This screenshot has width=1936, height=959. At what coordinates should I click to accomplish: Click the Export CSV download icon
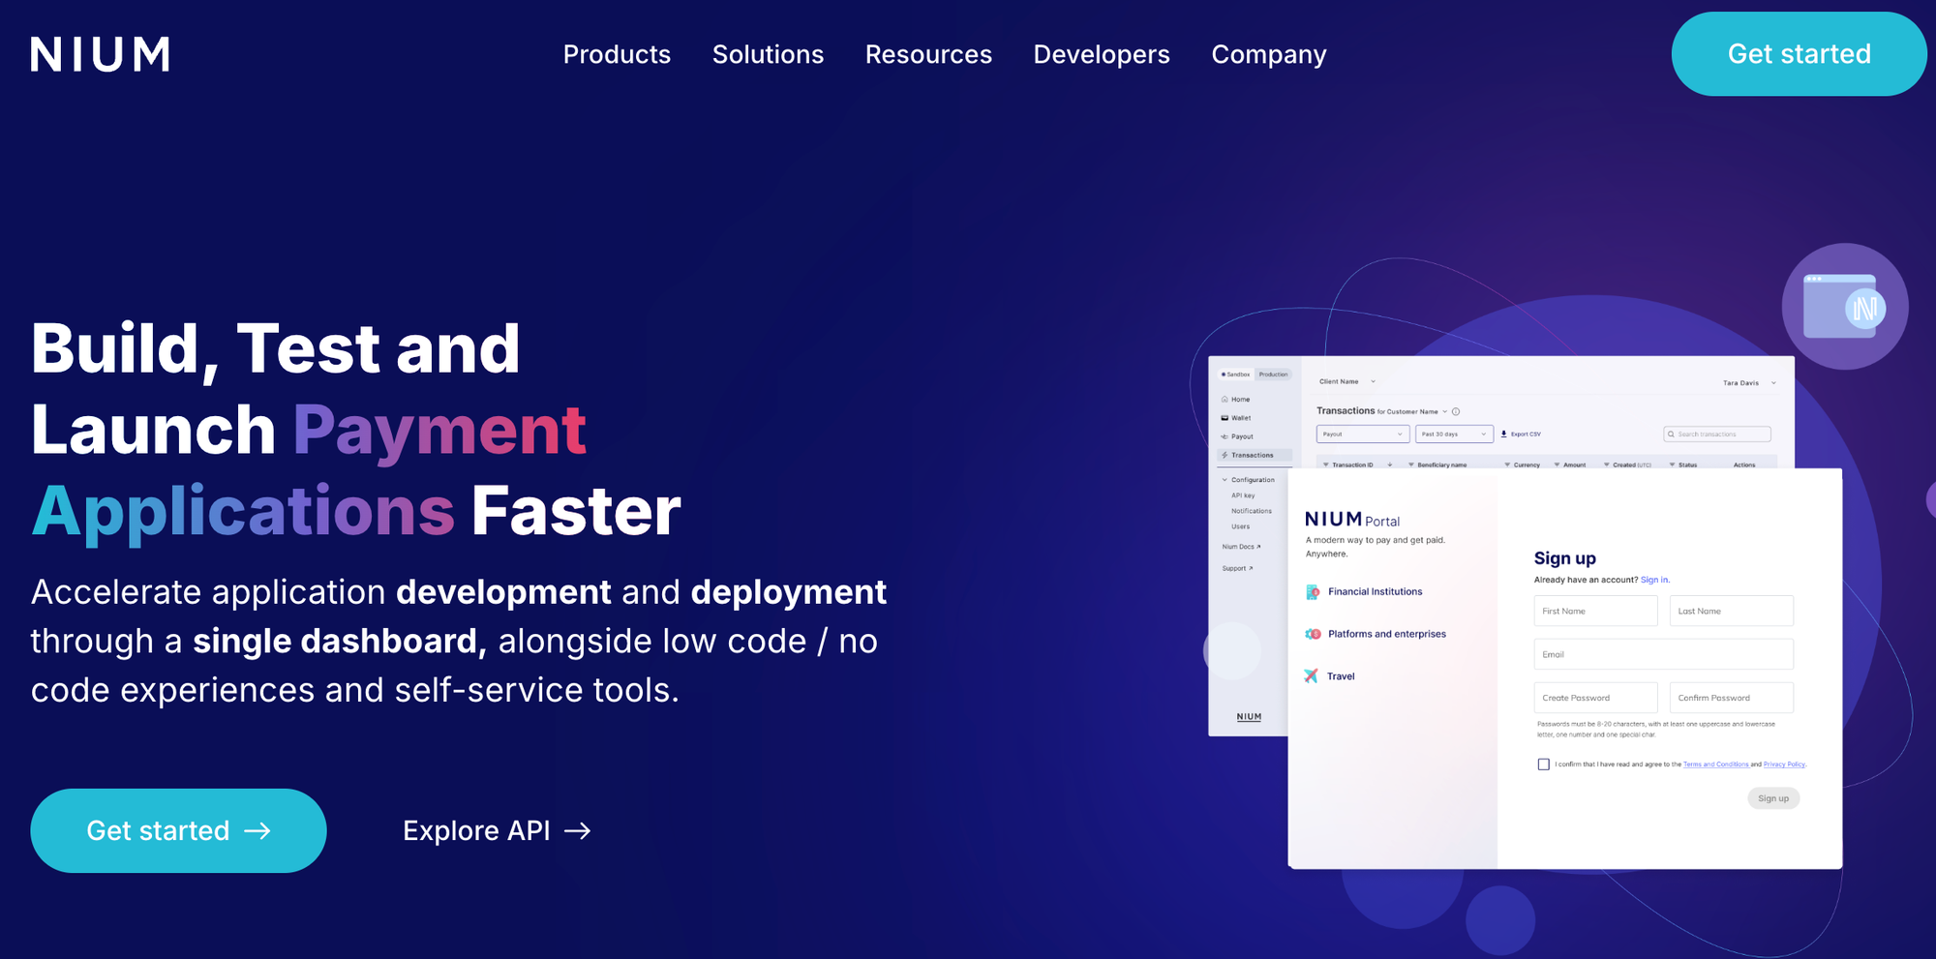coord(1503,434)
